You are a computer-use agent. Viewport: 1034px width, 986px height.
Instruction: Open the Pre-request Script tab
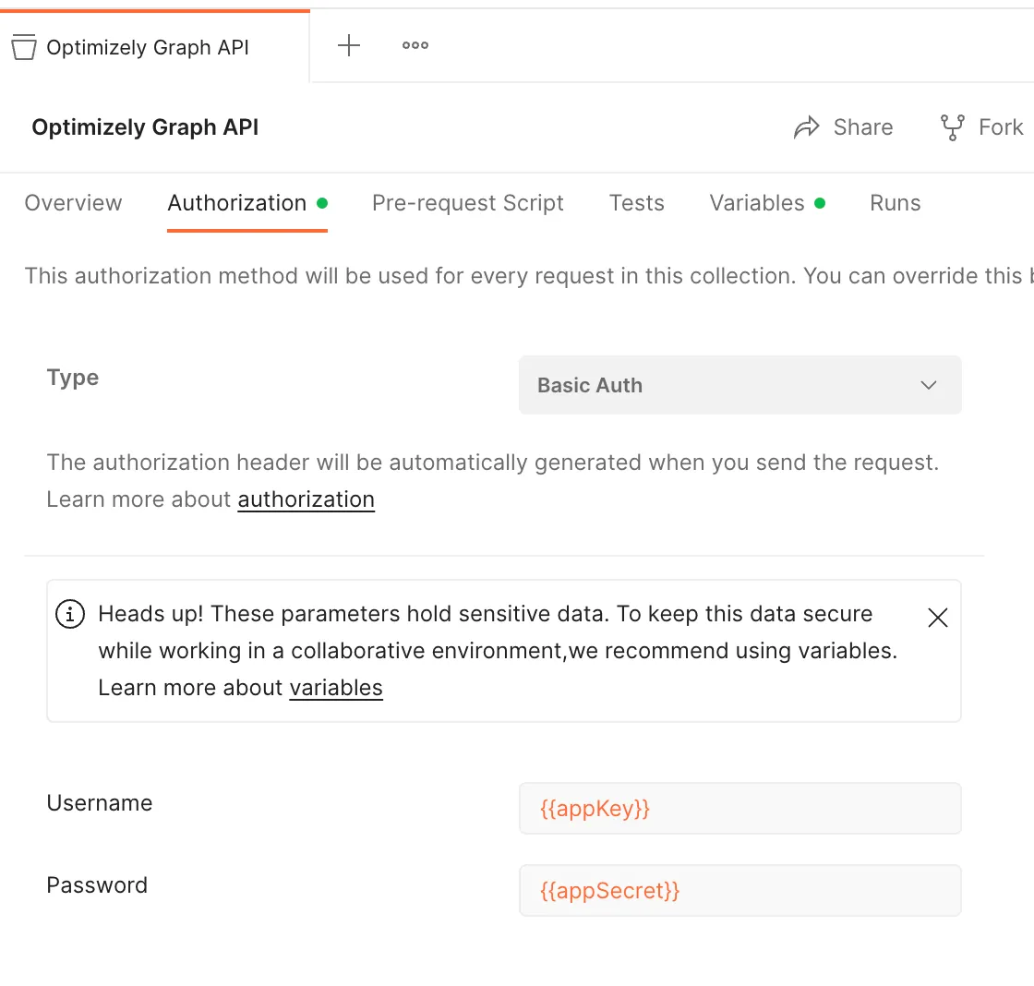tap(467, 203)
